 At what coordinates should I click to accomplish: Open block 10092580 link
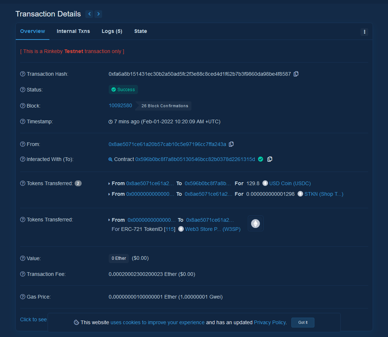[120, 105]
